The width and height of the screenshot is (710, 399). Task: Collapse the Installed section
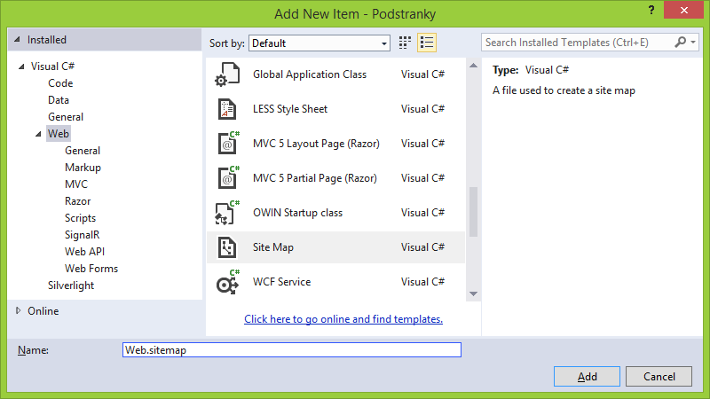[x=17, y=40]
